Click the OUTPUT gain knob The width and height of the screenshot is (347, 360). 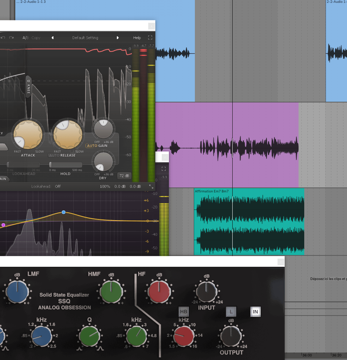tap(231, 336)
